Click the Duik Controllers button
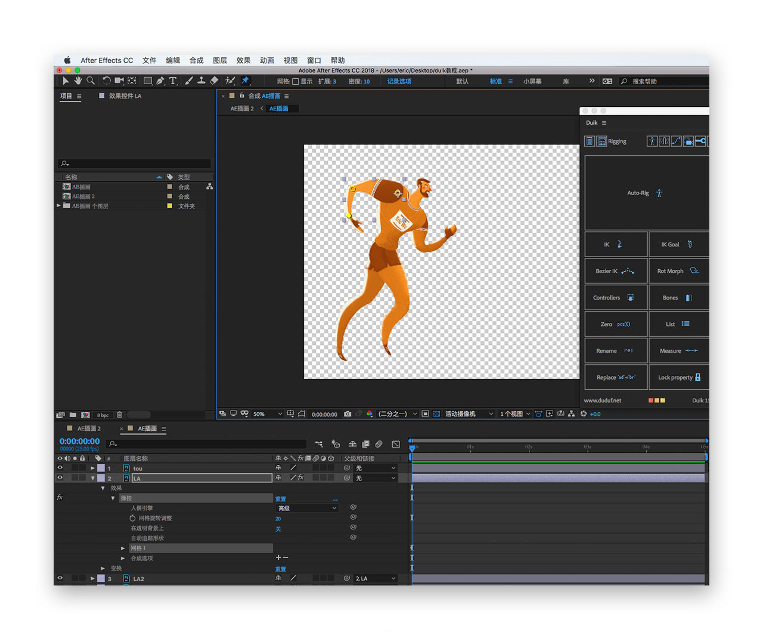Viewport: 763px width, 641px height. point(616,297)
